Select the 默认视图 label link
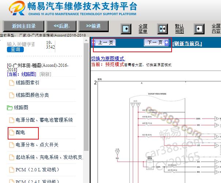This screenshot has width=221, height=183. (179, 29)
